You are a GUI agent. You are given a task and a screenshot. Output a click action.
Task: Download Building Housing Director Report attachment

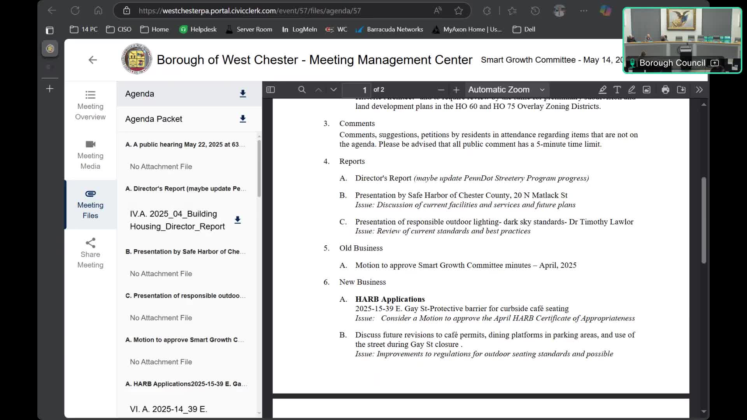[238, 220]
